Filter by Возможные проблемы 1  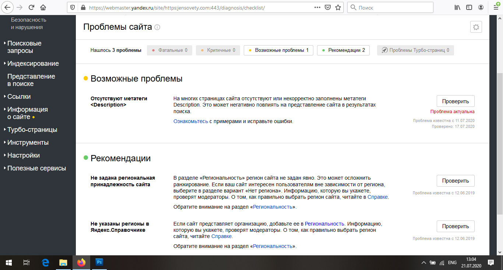[x=278, y=50]
